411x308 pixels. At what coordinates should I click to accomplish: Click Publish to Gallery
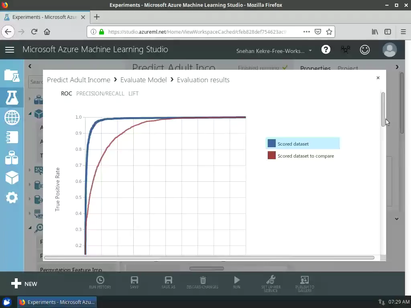(x=305, y=284)
